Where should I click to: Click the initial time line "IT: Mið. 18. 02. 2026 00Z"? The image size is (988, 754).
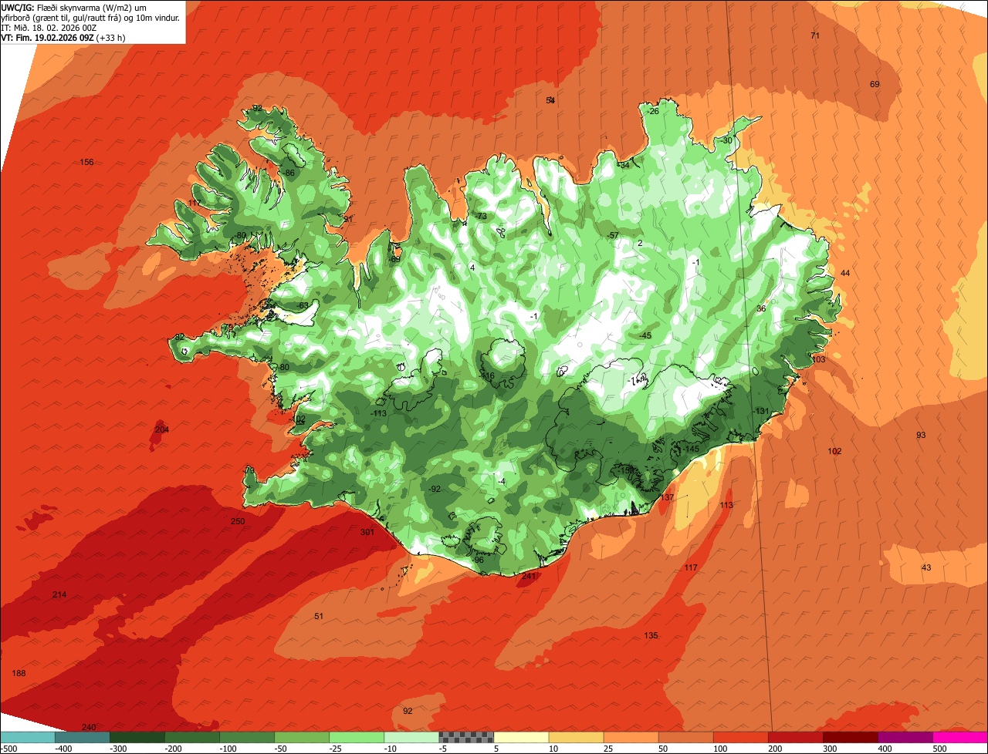(49, 27)
